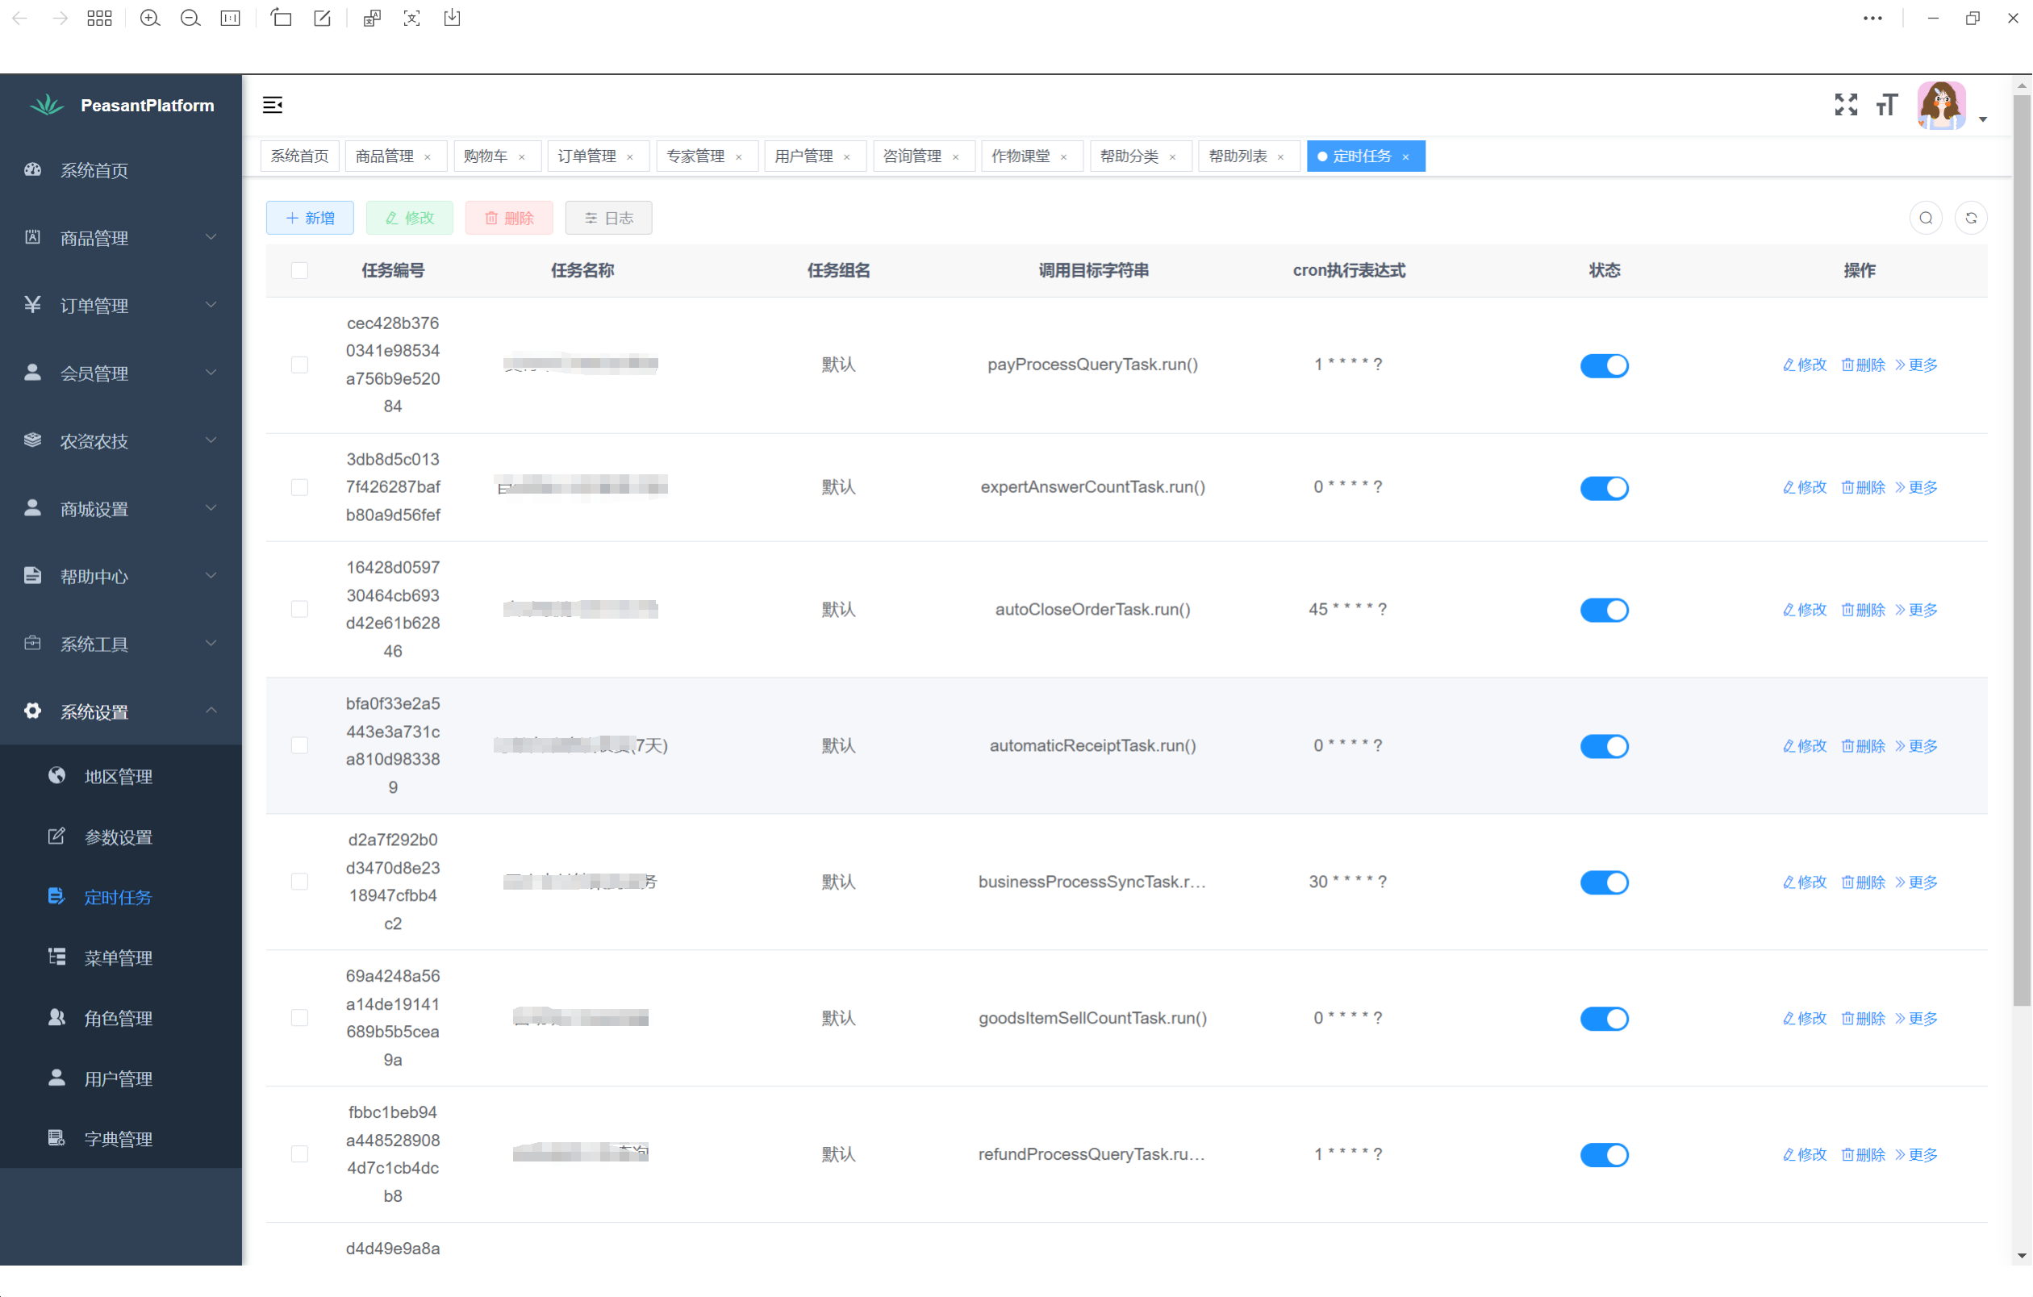Select 定时任务 in the sidebar
Screen dimensions: 2033x1297
point(121,896)
